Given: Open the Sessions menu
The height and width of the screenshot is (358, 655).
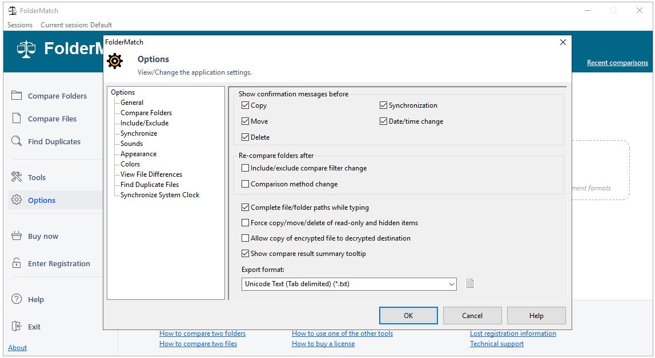Looking at the screenshot, I should point(19,25).
